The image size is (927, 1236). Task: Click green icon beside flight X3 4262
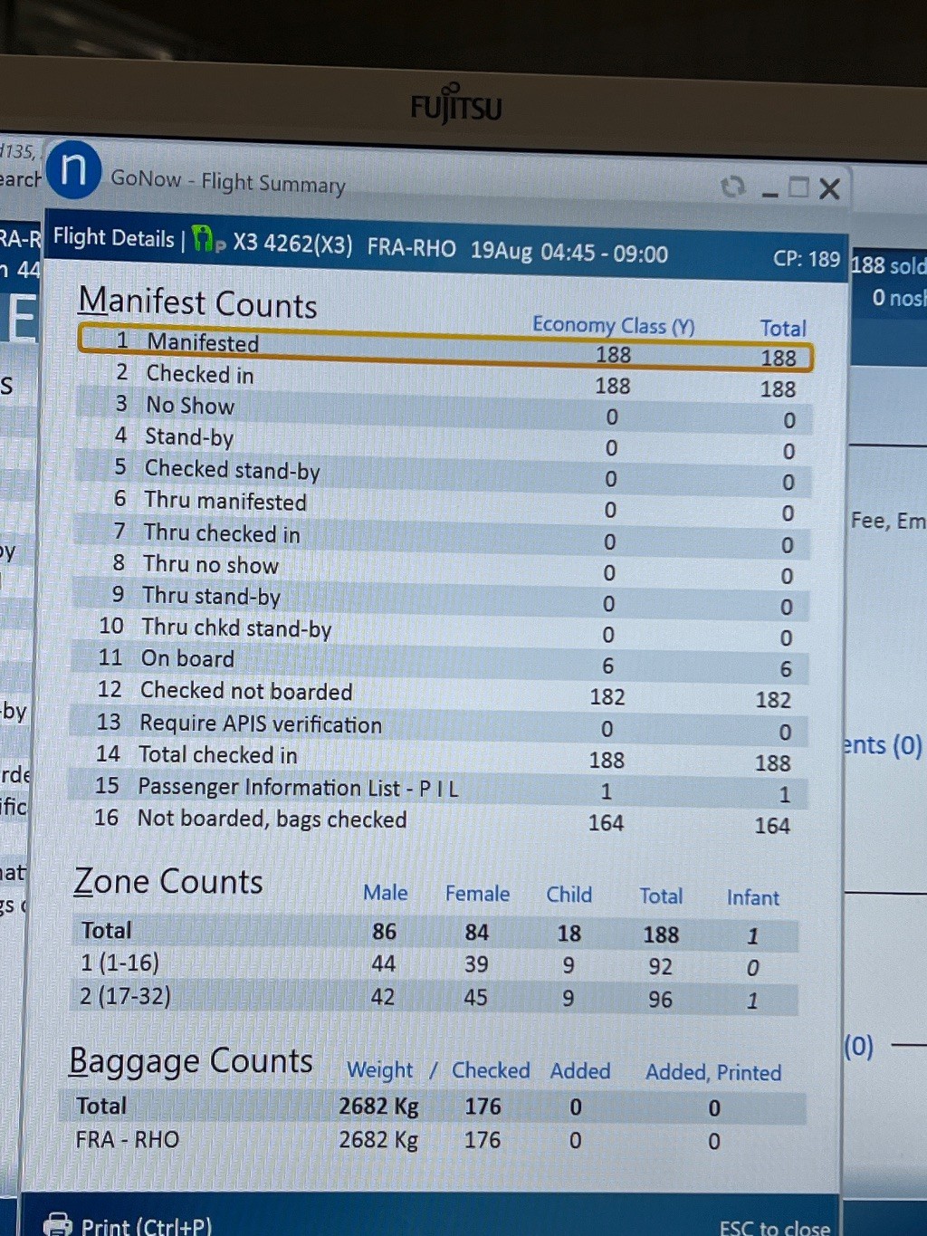pos(205,240)
